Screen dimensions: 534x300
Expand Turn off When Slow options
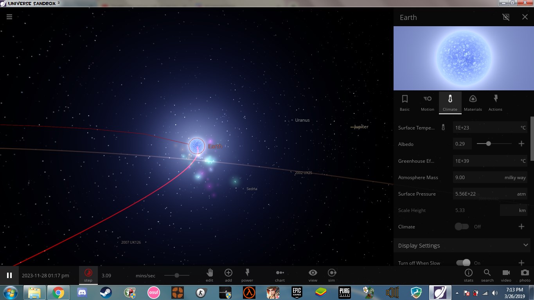click(x=521, y=263)
